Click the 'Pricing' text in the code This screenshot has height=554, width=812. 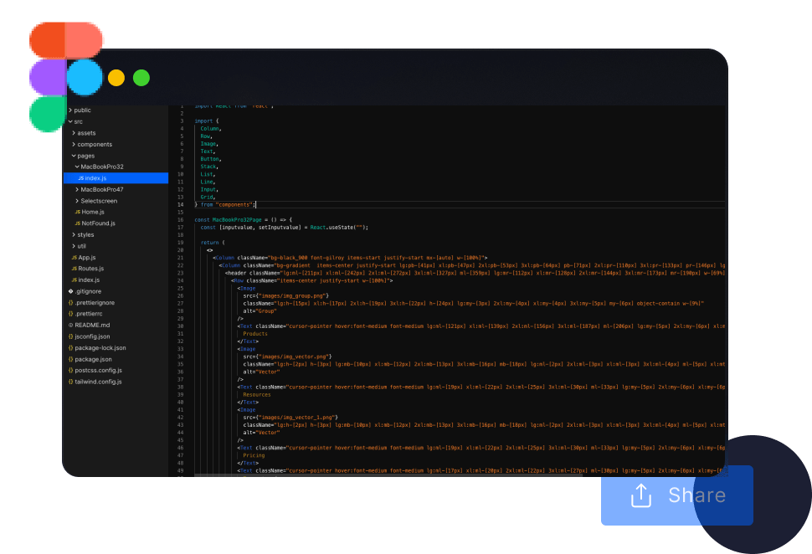[x=254, y=455]
